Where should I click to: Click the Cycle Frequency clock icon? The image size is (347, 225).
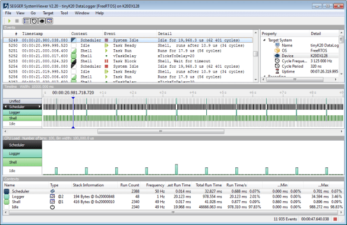point(277,61)
